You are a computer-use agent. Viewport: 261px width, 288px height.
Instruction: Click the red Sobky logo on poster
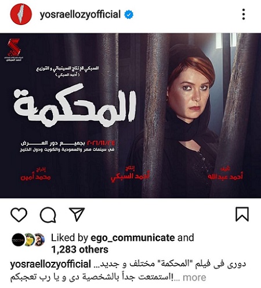(x=13, y=49)
